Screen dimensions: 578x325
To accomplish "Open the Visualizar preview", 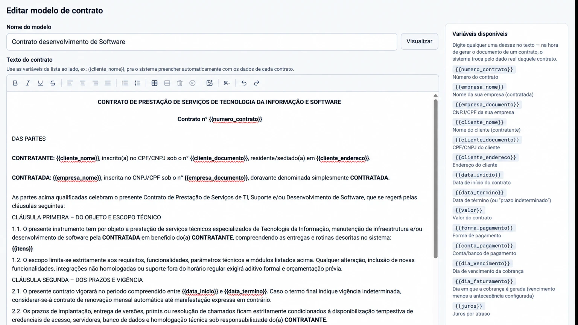I will click(x=419, y=41).
